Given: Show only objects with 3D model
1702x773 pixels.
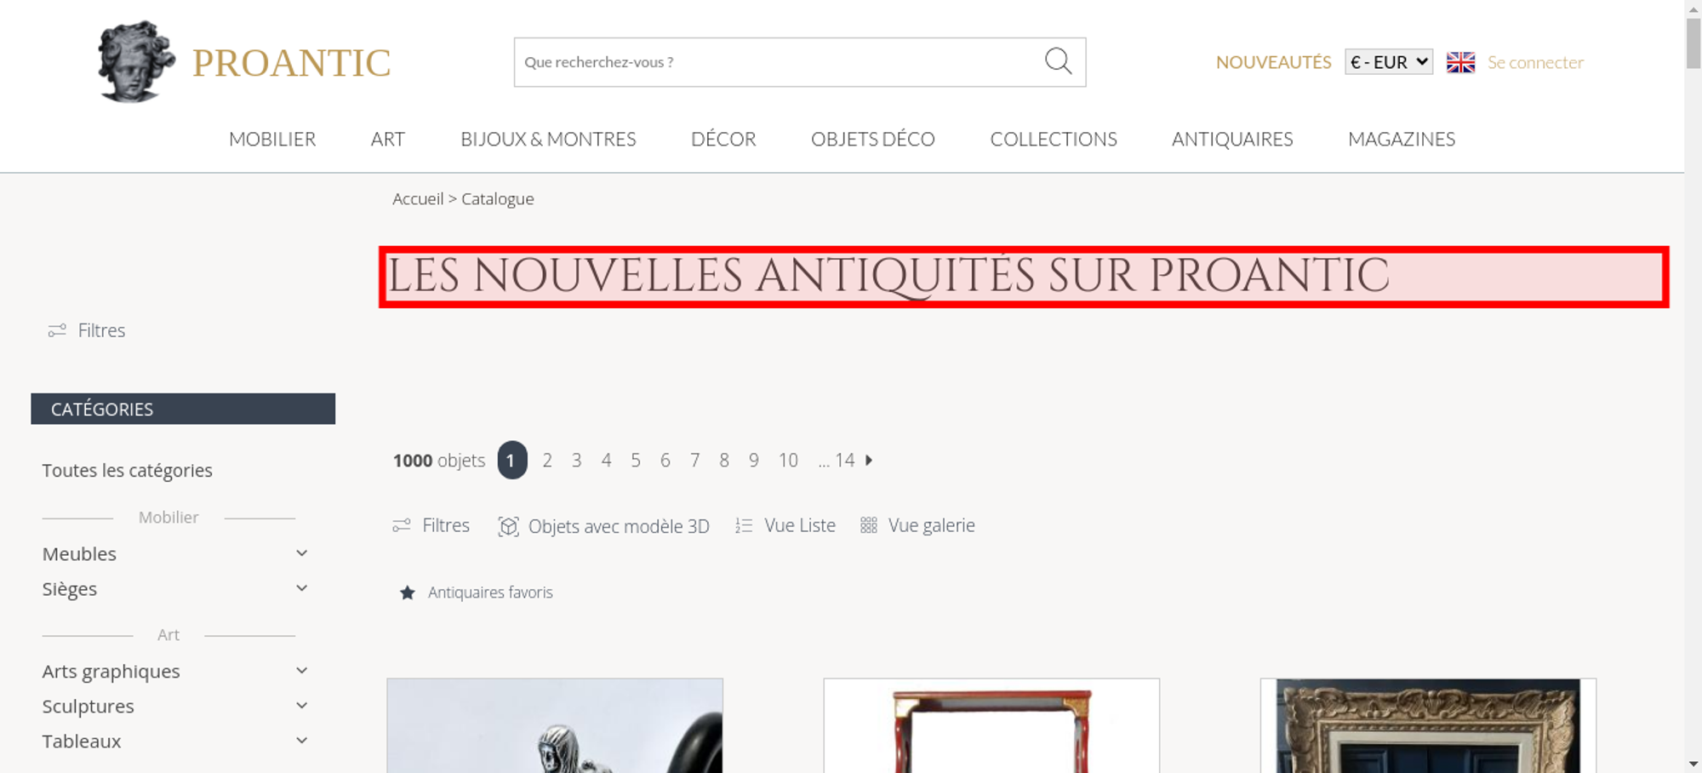Looking at the screenshot, I should [x=603, y=526].
